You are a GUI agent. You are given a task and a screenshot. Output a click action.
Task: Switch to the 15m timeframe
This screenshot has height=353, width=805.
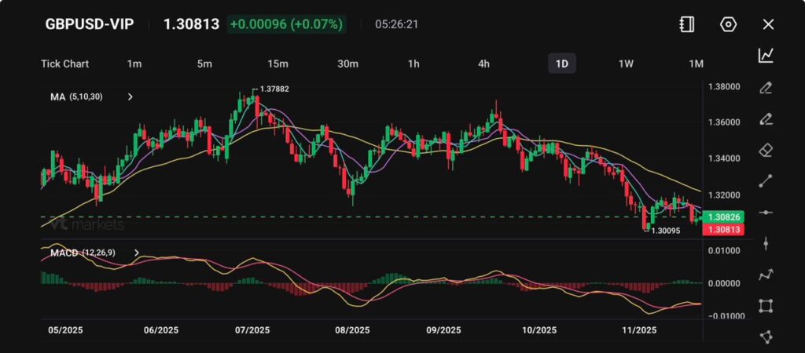[x=278, y=64]
